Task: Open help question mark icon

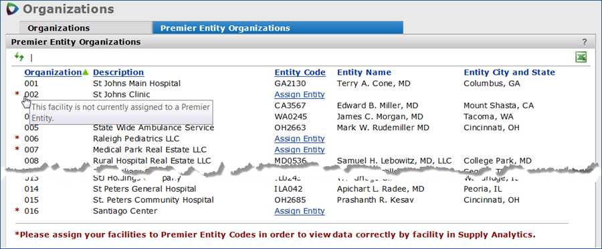Action: [x=585, y=42]
